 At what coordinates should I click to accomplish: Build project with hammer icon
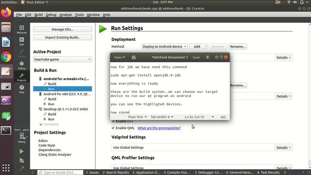pos(21,169)
